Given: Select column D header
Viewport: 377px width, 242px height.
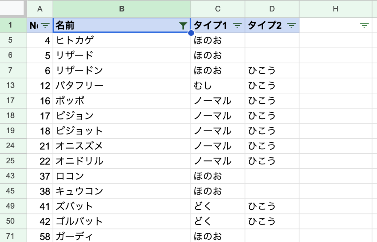Looking at the screenshot, I should pos(272,9).
